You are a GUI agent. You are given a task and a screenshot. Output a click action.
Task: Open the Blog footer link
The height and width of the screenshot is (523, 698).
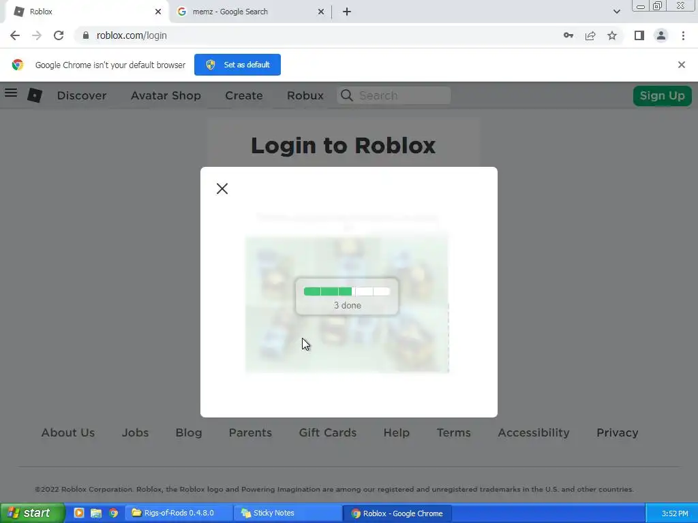pos(189,432)
